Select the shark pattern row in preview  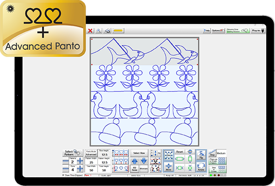[x=144, y=51]
